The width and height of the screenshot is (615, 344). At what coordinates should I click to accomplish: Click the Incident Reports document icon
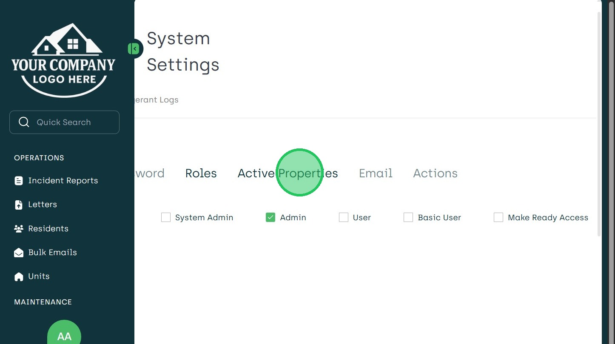click(x=19, y=181)
